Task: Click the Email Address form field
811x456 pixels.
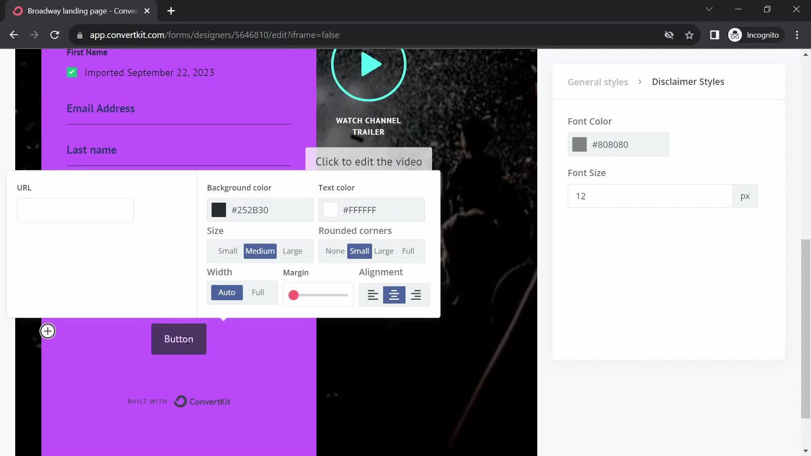Action: pos(179,109)
